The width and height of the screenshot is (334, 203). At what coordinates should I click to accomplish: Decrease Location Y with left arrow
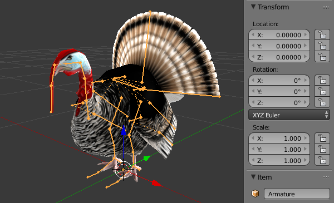pos(253,46)
